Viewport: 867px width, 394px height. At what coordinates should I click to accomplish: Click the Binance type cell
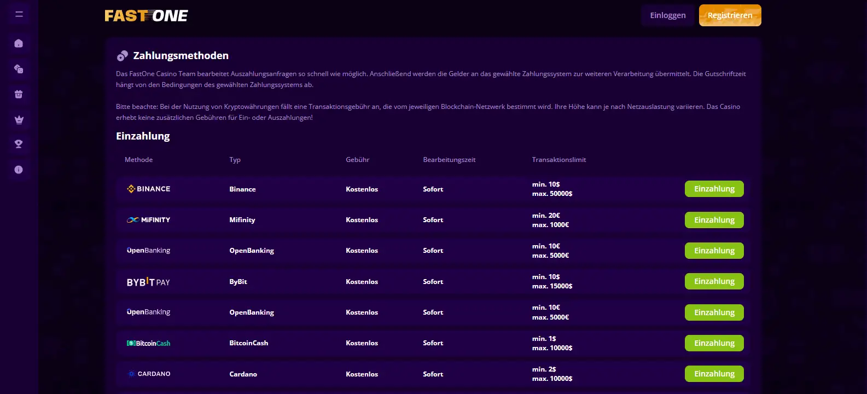click(x=242, y=189)
